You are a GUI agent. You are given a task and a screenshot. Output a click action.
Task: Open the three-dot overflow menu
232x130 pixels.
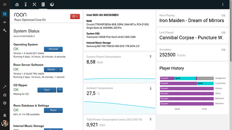point(223,4)
